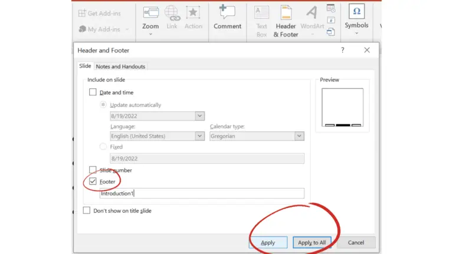Click into the footer text field

(202, 193)
